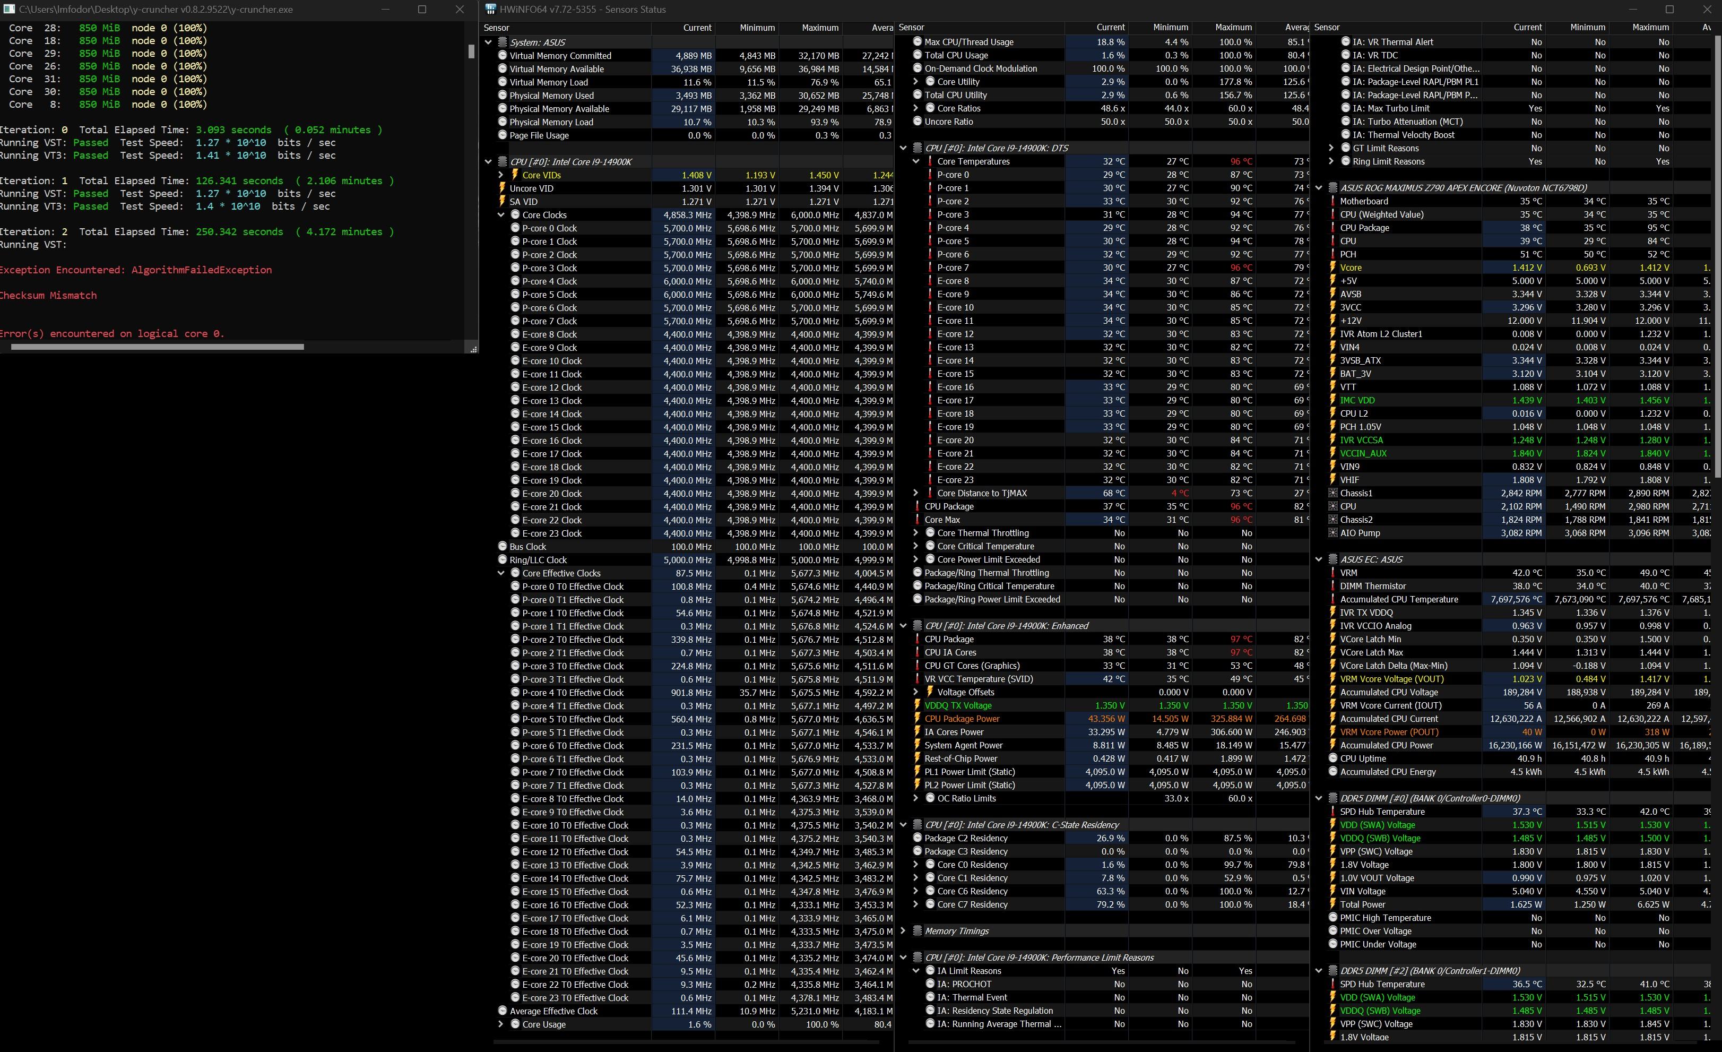Click the Vcore voltage lightning icon
The width and height of the screenshot is (1722, 1052).
pyautogui.click(x=1332, y=268)
